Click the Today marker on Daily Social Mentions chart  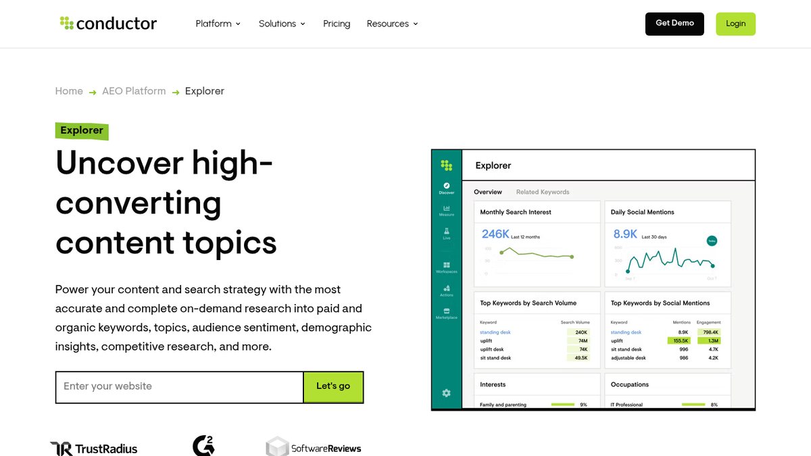click(712, 240)
